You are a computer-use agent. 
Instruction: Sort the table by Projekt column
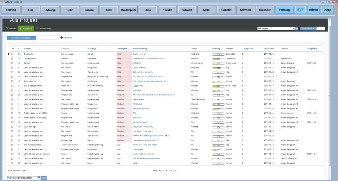click(27, 49)
